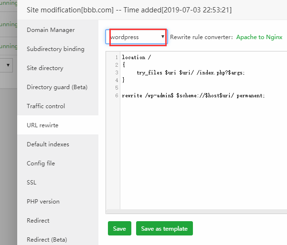This screenshot has width=287, height=245.
Task: Select Site directory in sidebar
Action: point(45,68)
